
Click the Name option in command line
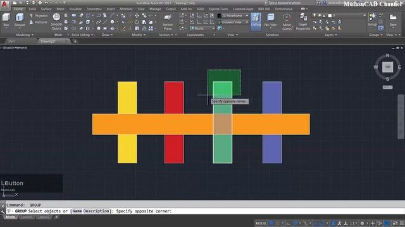(77, 211)
